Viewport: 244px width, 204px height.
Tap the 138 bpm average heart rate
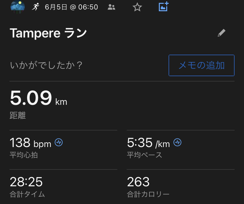30,143
